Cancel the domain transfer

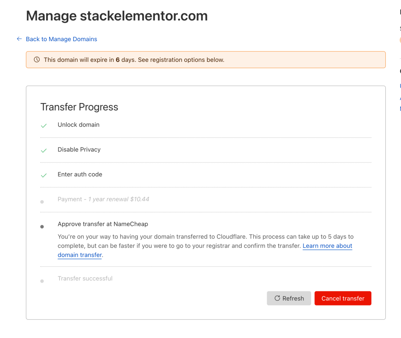tap(343, 298)
